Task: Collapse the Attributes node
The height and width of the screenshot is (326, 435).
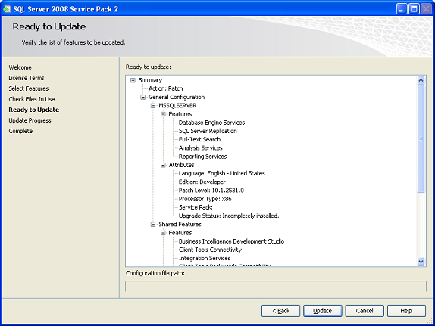Action: point(163,165)
